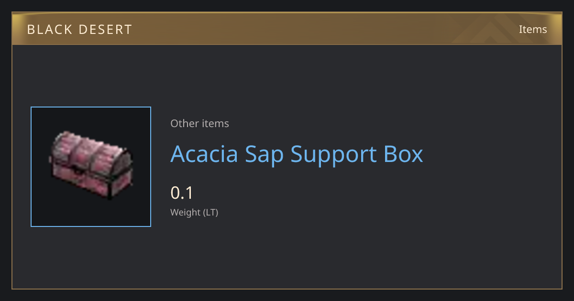Screen dimensions: 574x301
Task: Select the 0.1 weight value
Action: (182, 193)
